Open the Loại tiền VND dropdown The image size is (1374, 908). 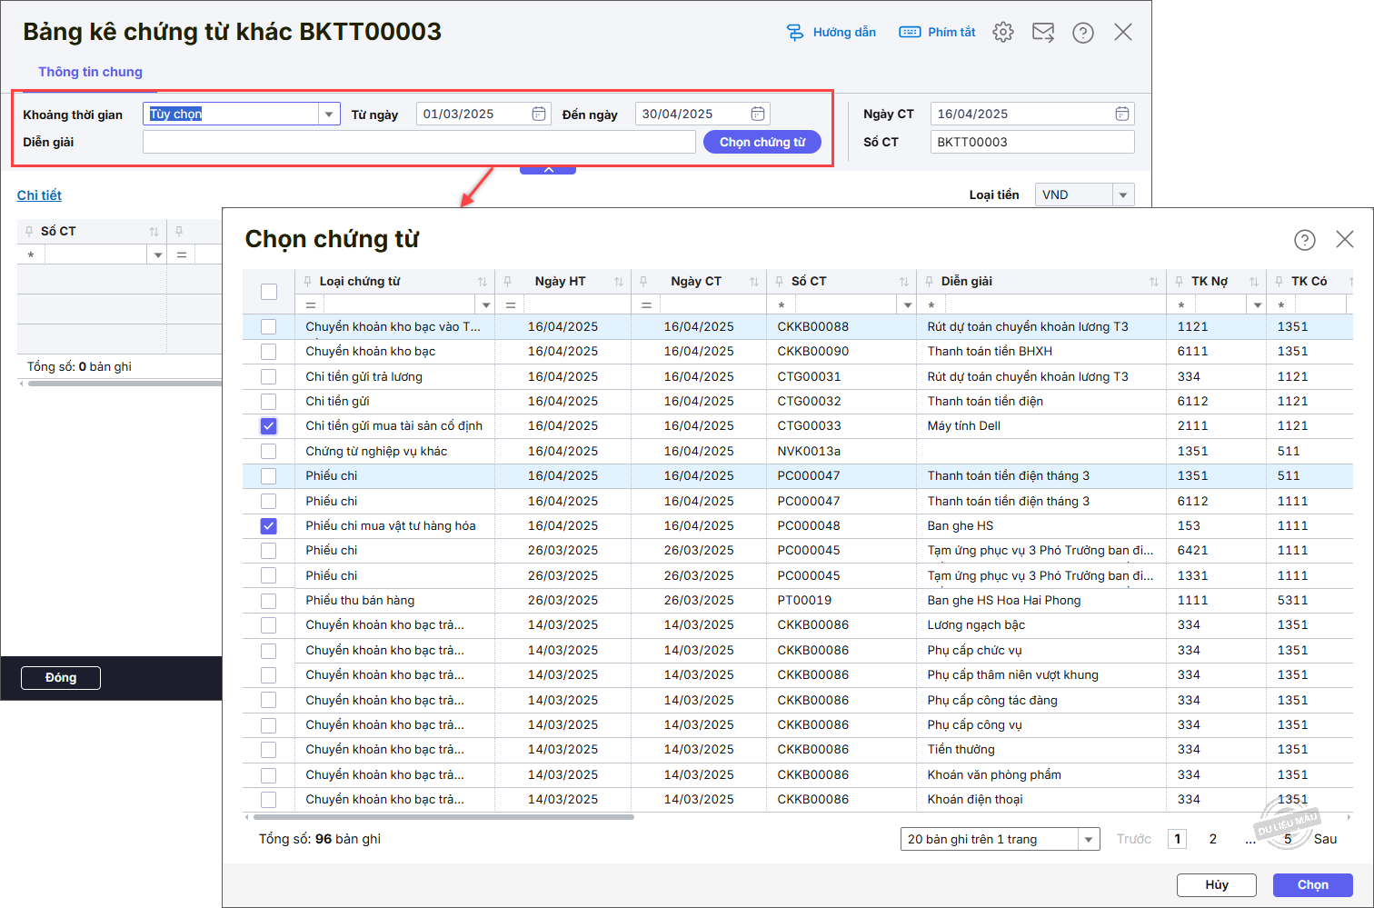pyautogui.click(x=1123, y=195)
